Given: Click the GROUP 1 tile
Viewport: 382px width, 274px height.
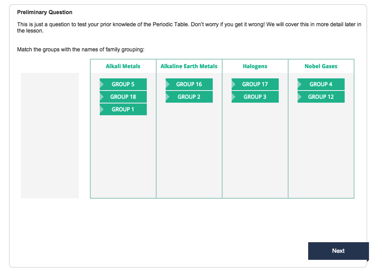Looking at the screenshot, I should pos(123,109).
